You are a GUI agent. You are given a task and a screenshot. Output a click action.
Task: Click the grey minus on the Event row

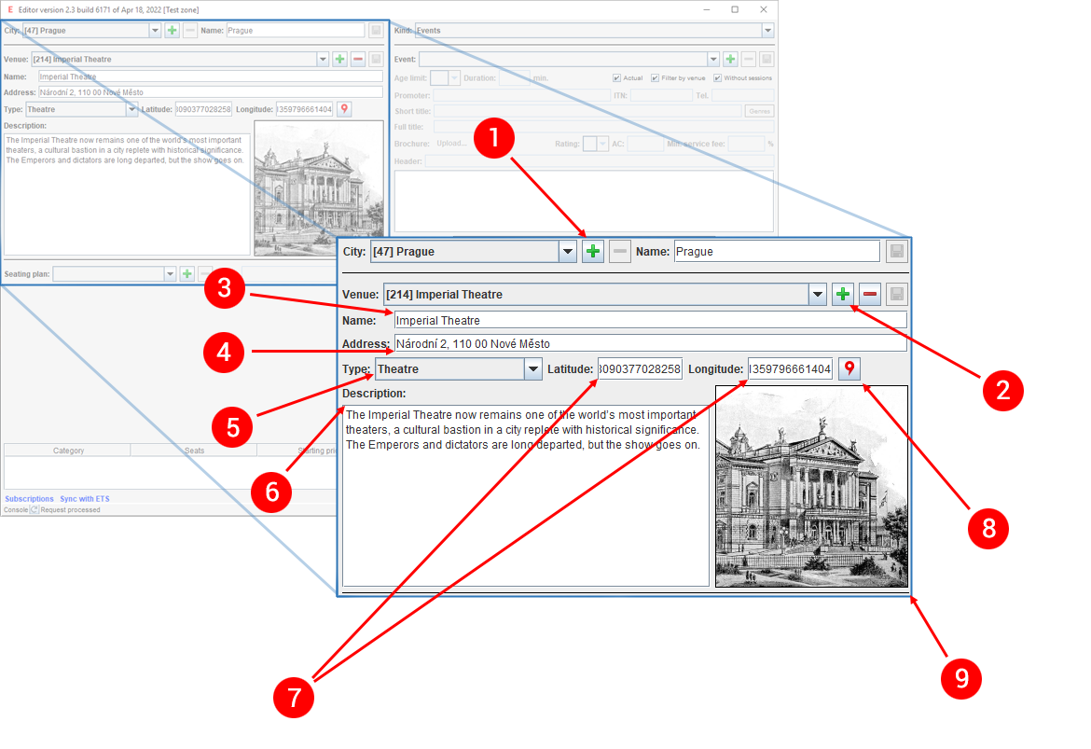(749, 59)
